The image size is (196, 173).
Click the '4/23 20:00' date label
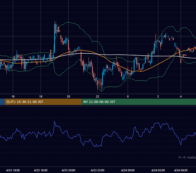tap(68, 170)
